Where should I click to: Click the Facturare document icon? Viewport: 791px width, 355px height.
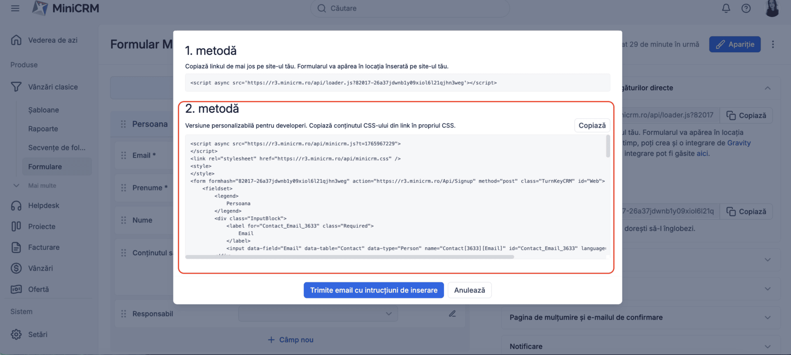pyautogui.click(x=16, y=247)
